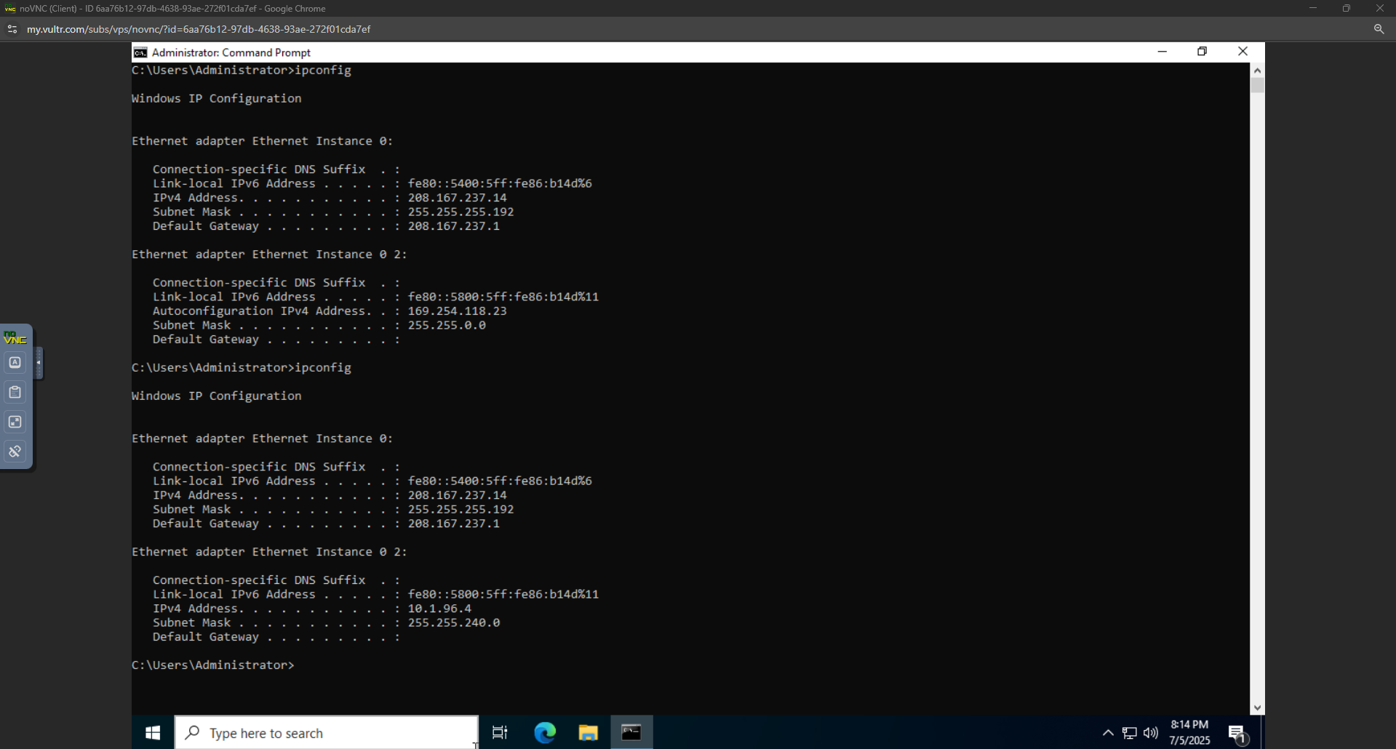The width and height of the screenshot is (1396, 749).
Task: Click the empty prompt C:\Users\Administrator> at bottom
Action: (213, 665)
